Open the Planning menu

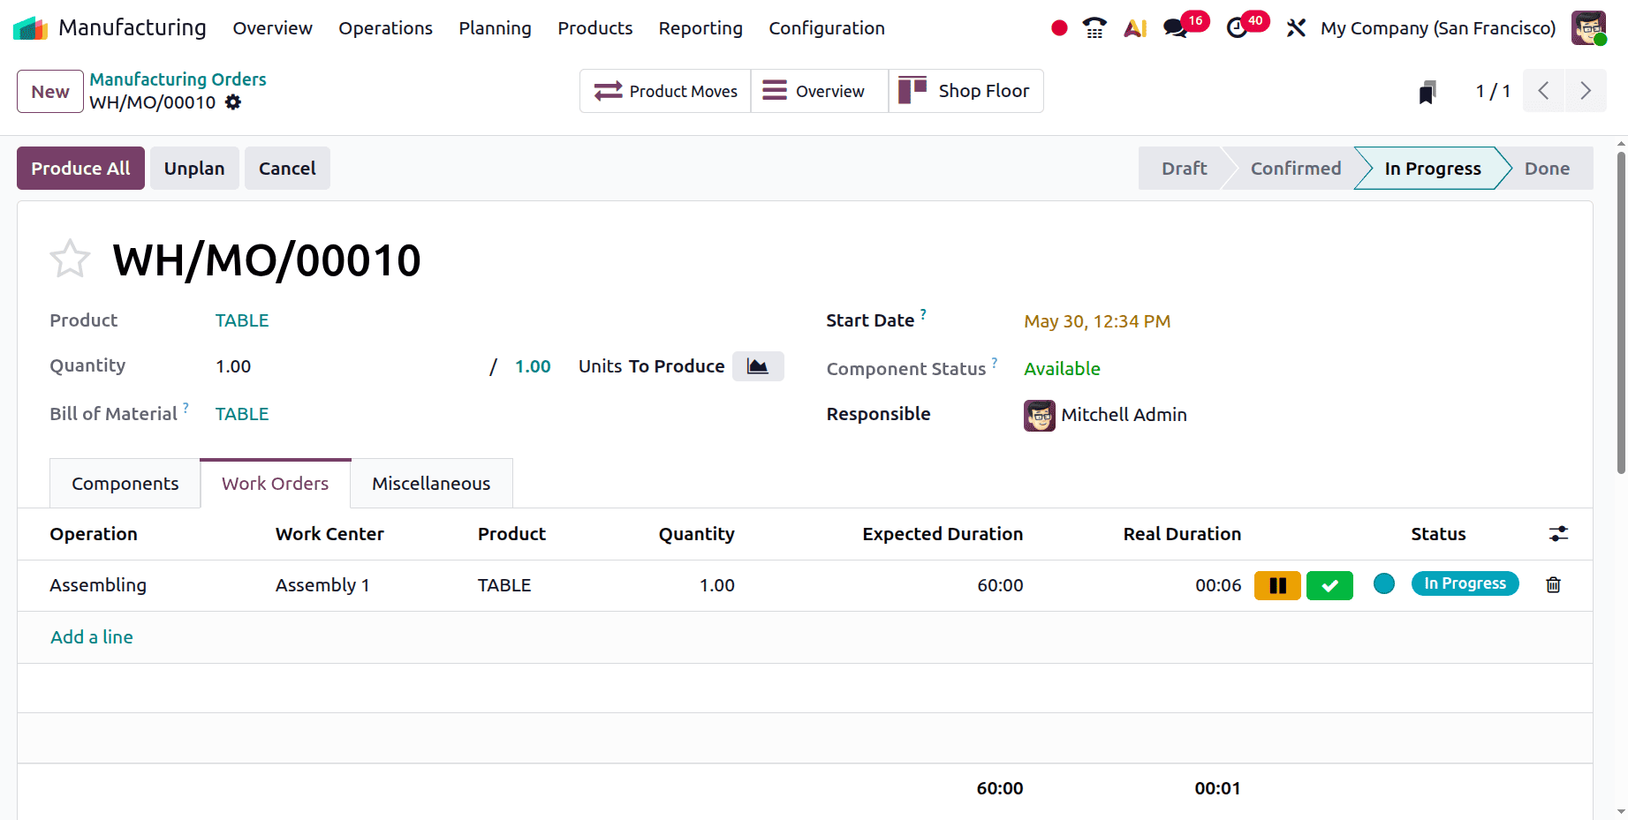(495, 28)
